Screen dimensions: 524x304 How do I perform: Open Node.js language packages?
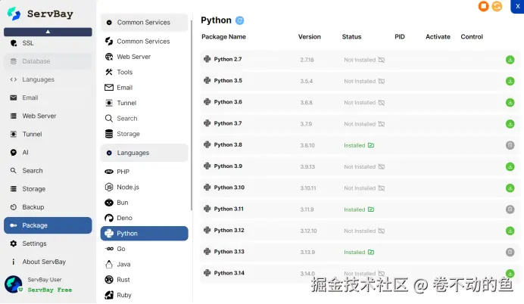(144, 188)
